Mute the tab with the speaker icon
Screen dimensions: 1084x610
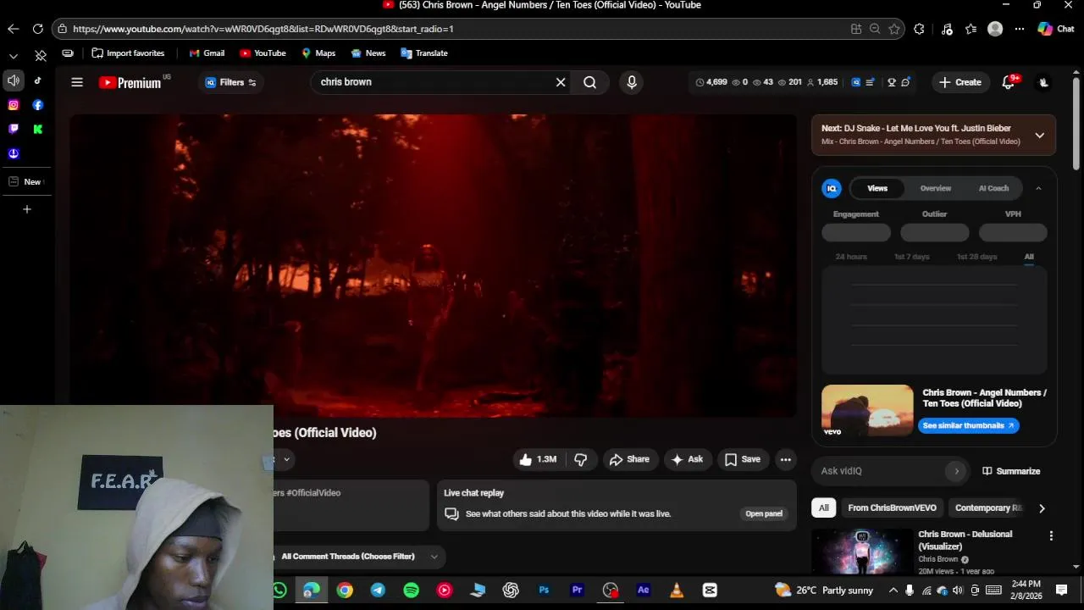click(x=14, y=80)
